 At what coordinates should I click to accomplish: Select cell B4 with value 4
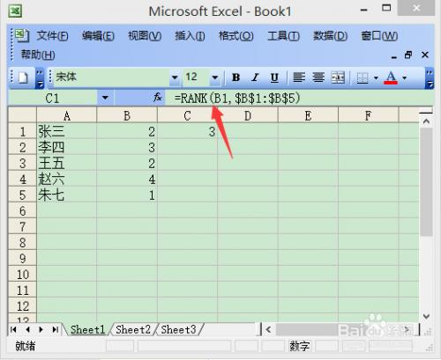tap(127, 179)
